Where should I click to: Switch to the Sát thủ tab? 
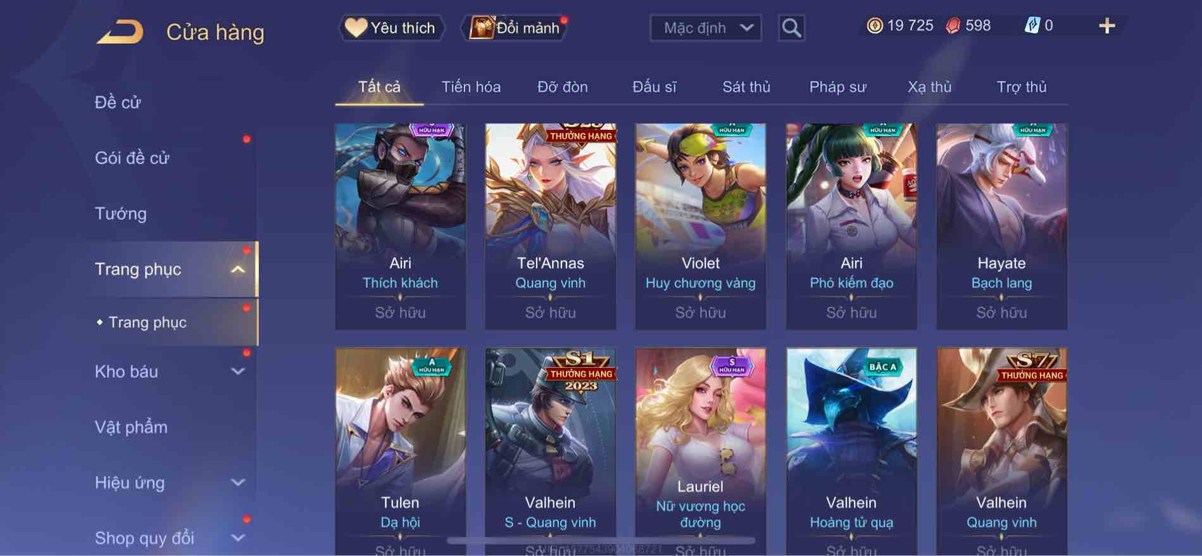click(746, 87)
